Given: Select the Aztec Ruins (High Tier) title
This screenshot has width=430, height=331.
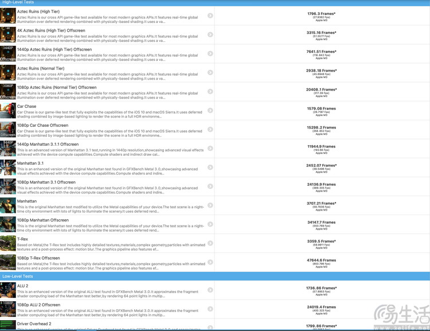Looking at the screenshot, I should tap(38, 11).
